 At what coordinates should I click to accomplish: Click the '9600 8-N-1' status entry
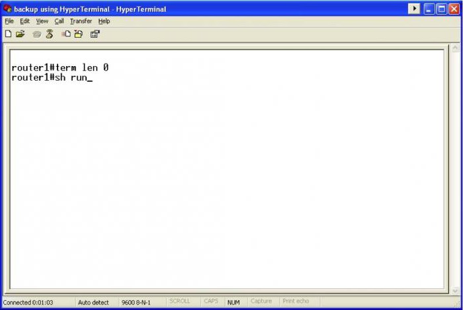pos(136,302)
